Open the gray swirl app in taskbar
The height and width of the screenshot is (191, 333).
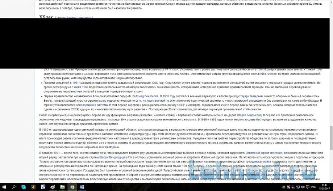click(53, 187)
